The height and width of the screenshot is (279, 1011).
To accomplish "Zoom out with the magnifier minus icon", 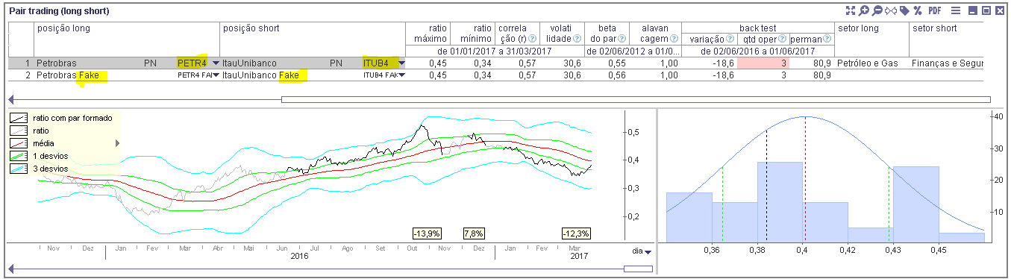I will pyautogui.click(x=877, y=11).
